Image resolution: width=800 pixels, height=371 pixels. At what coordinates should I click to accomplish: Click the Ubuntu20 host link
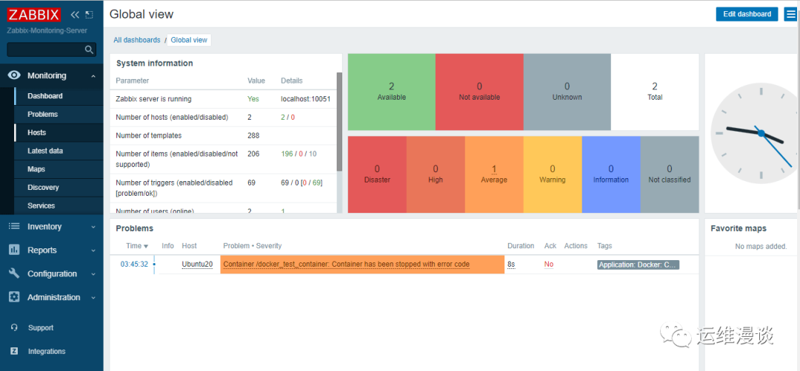(197, 264)
